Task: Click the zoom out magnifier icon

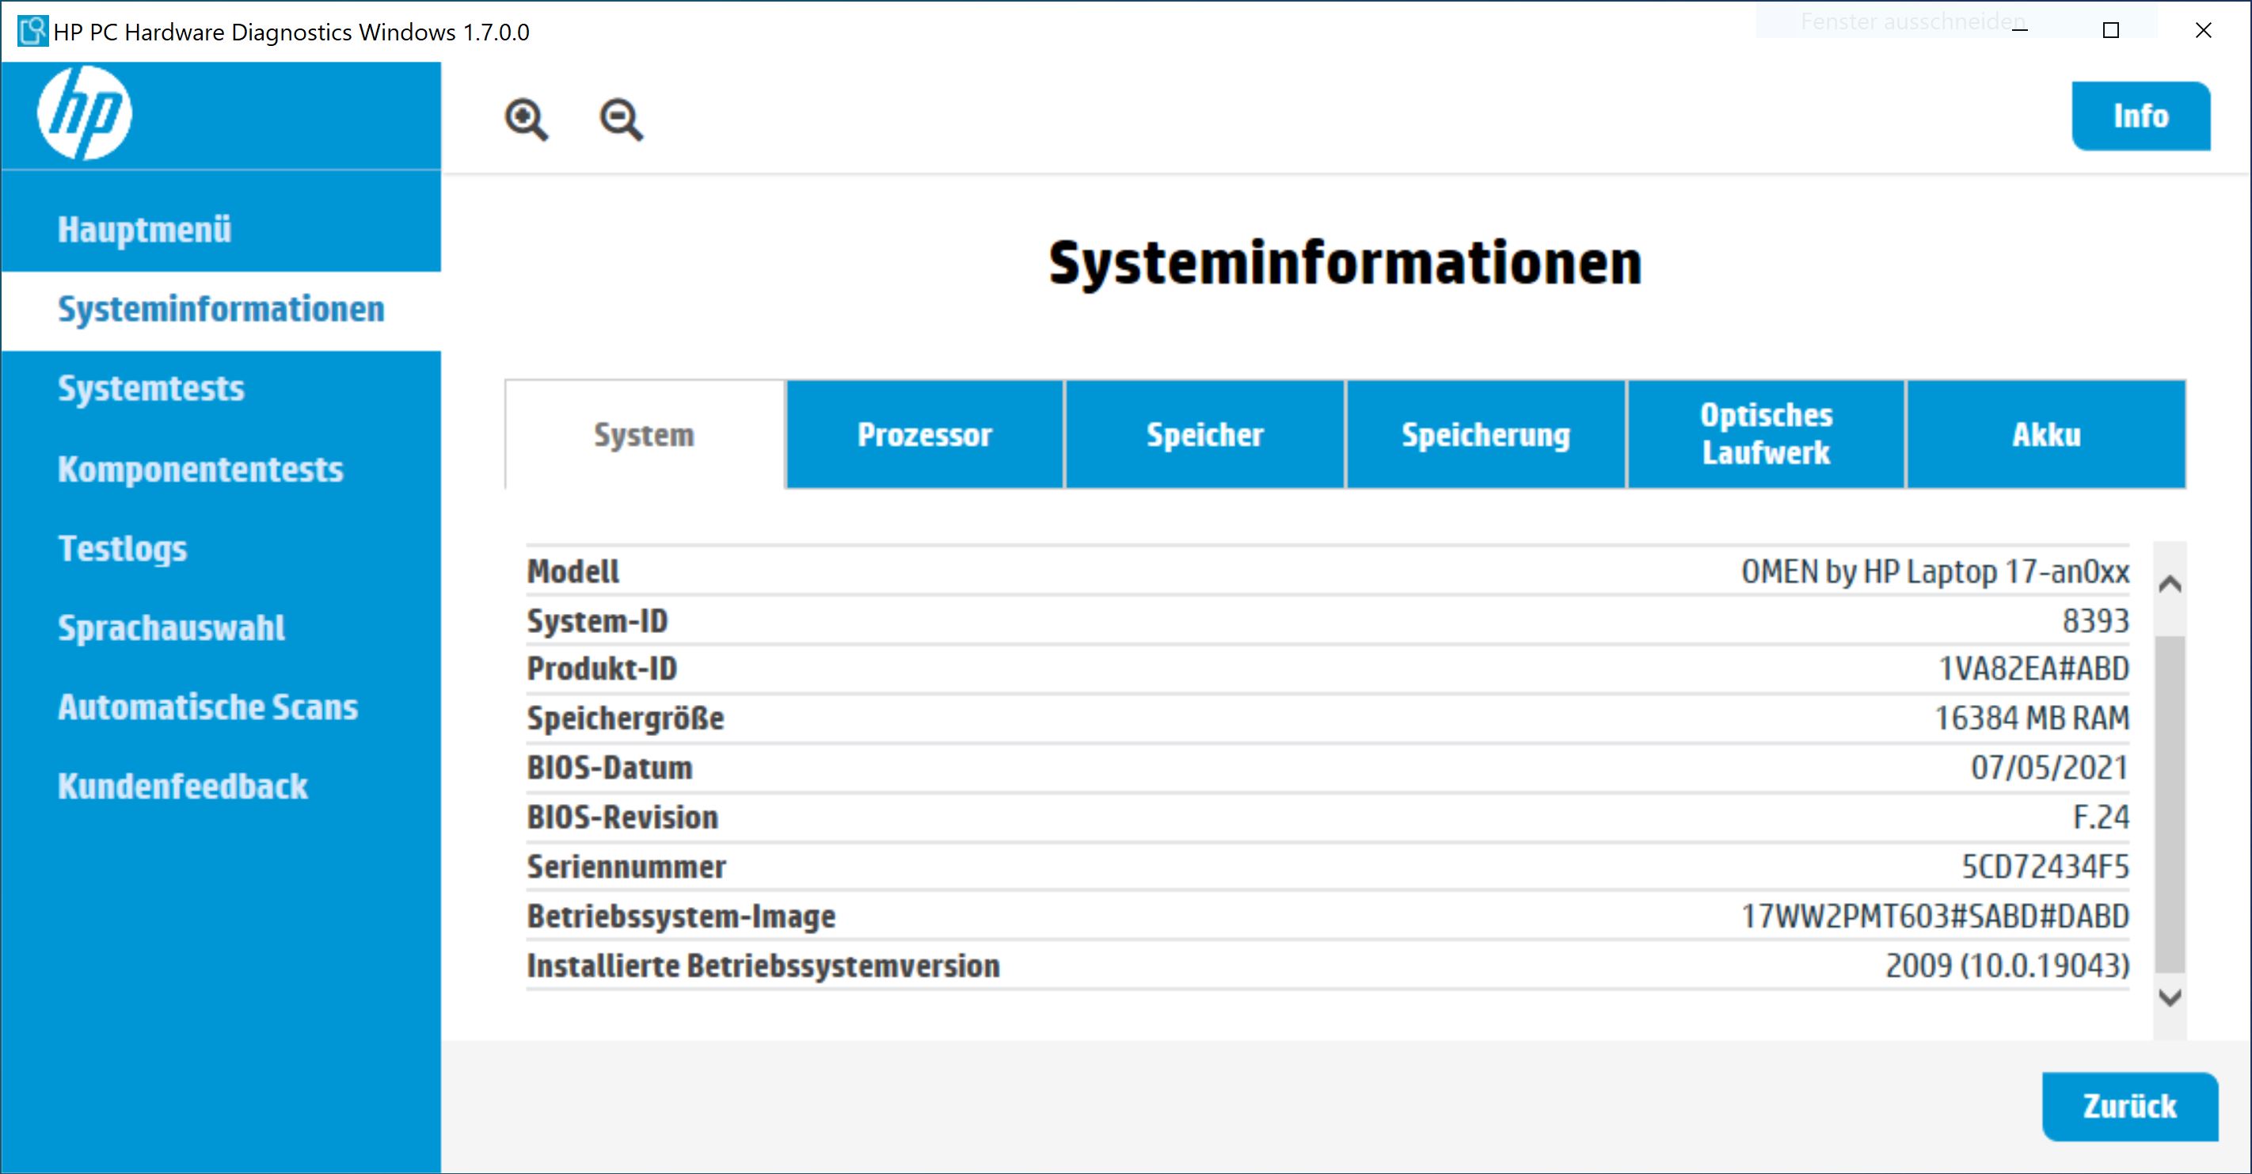Action: pos(621,119)
